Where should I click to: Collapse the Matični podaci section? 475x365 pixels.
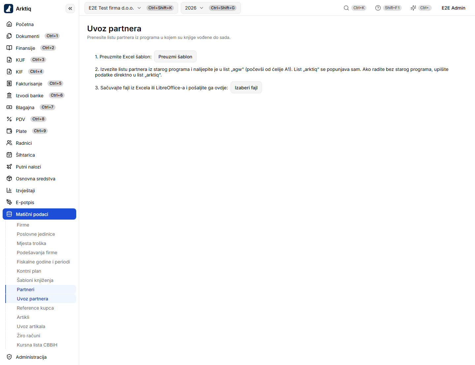coord(39,214)
